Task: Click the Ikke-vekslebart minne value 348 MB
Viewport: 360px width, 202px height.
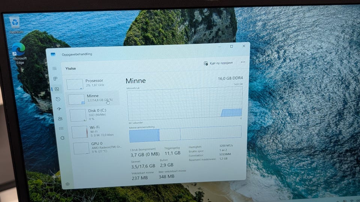Action: click(166, 176)
